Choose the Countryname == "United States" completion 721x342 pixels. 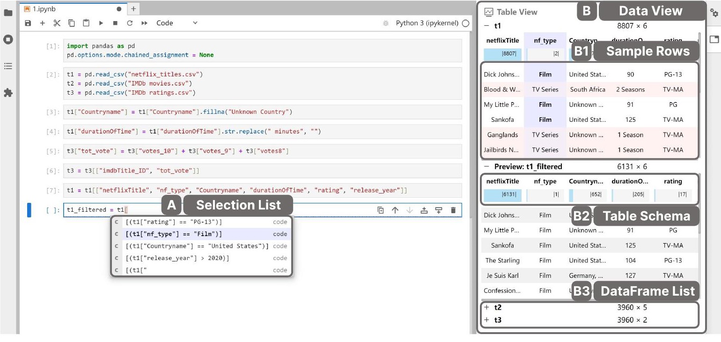[x=201, y=246]
